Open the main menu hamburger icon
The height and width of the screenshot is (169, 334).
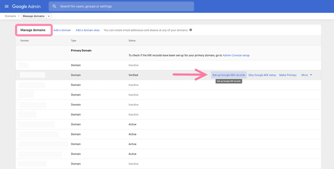tap(6, 6)
